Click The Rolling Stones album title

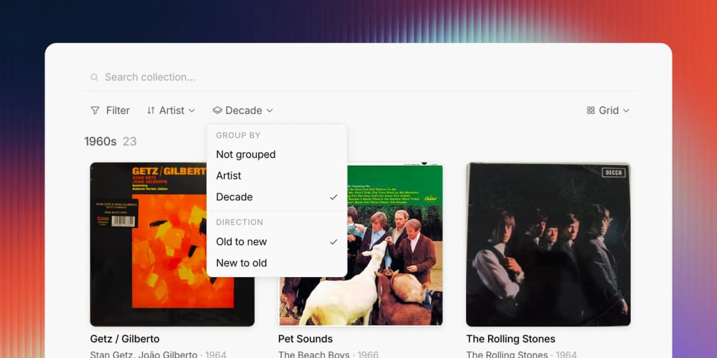click(511, 339)
